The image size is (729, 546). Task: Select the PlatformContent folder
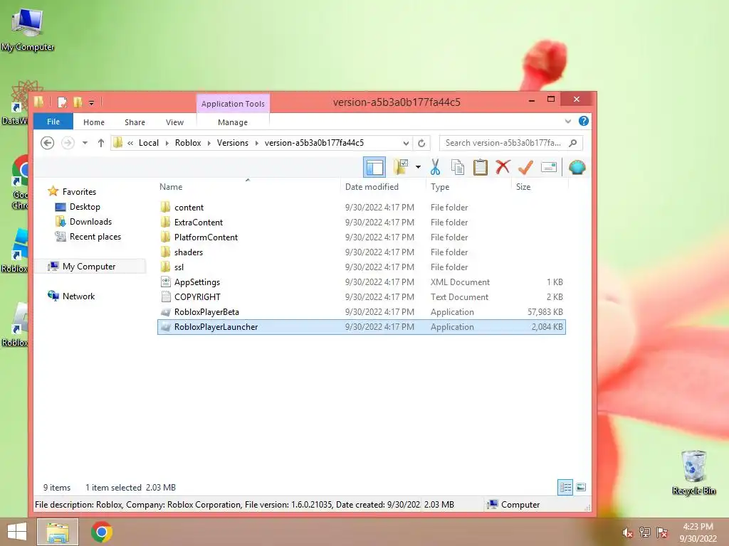tap(361, 237)
